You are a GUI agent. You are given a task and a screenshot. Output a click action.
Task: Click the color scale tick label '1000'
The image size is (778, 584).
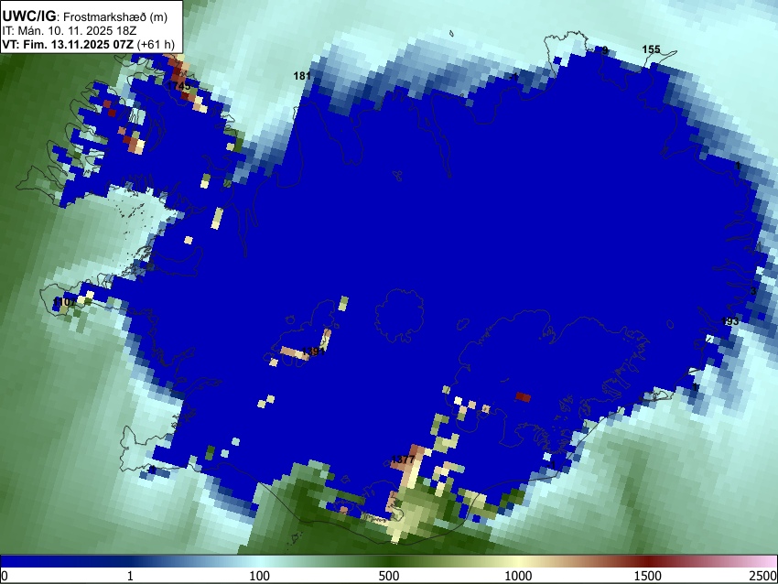[x=518, y=576]
